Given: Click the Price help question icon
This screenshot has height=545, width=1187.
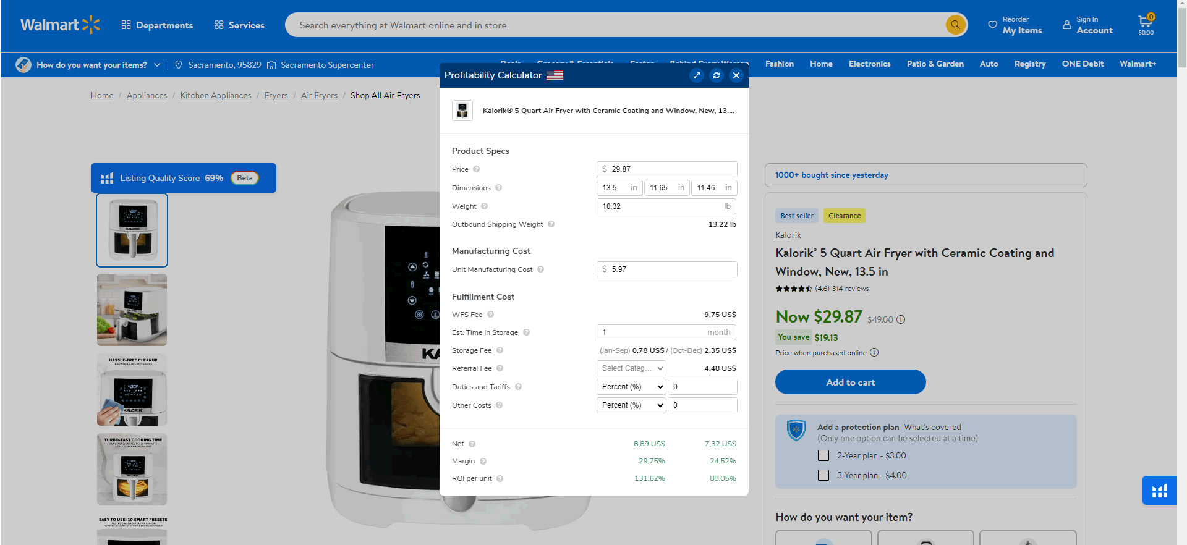Looking at the screenshot, I should coord(476,169).
